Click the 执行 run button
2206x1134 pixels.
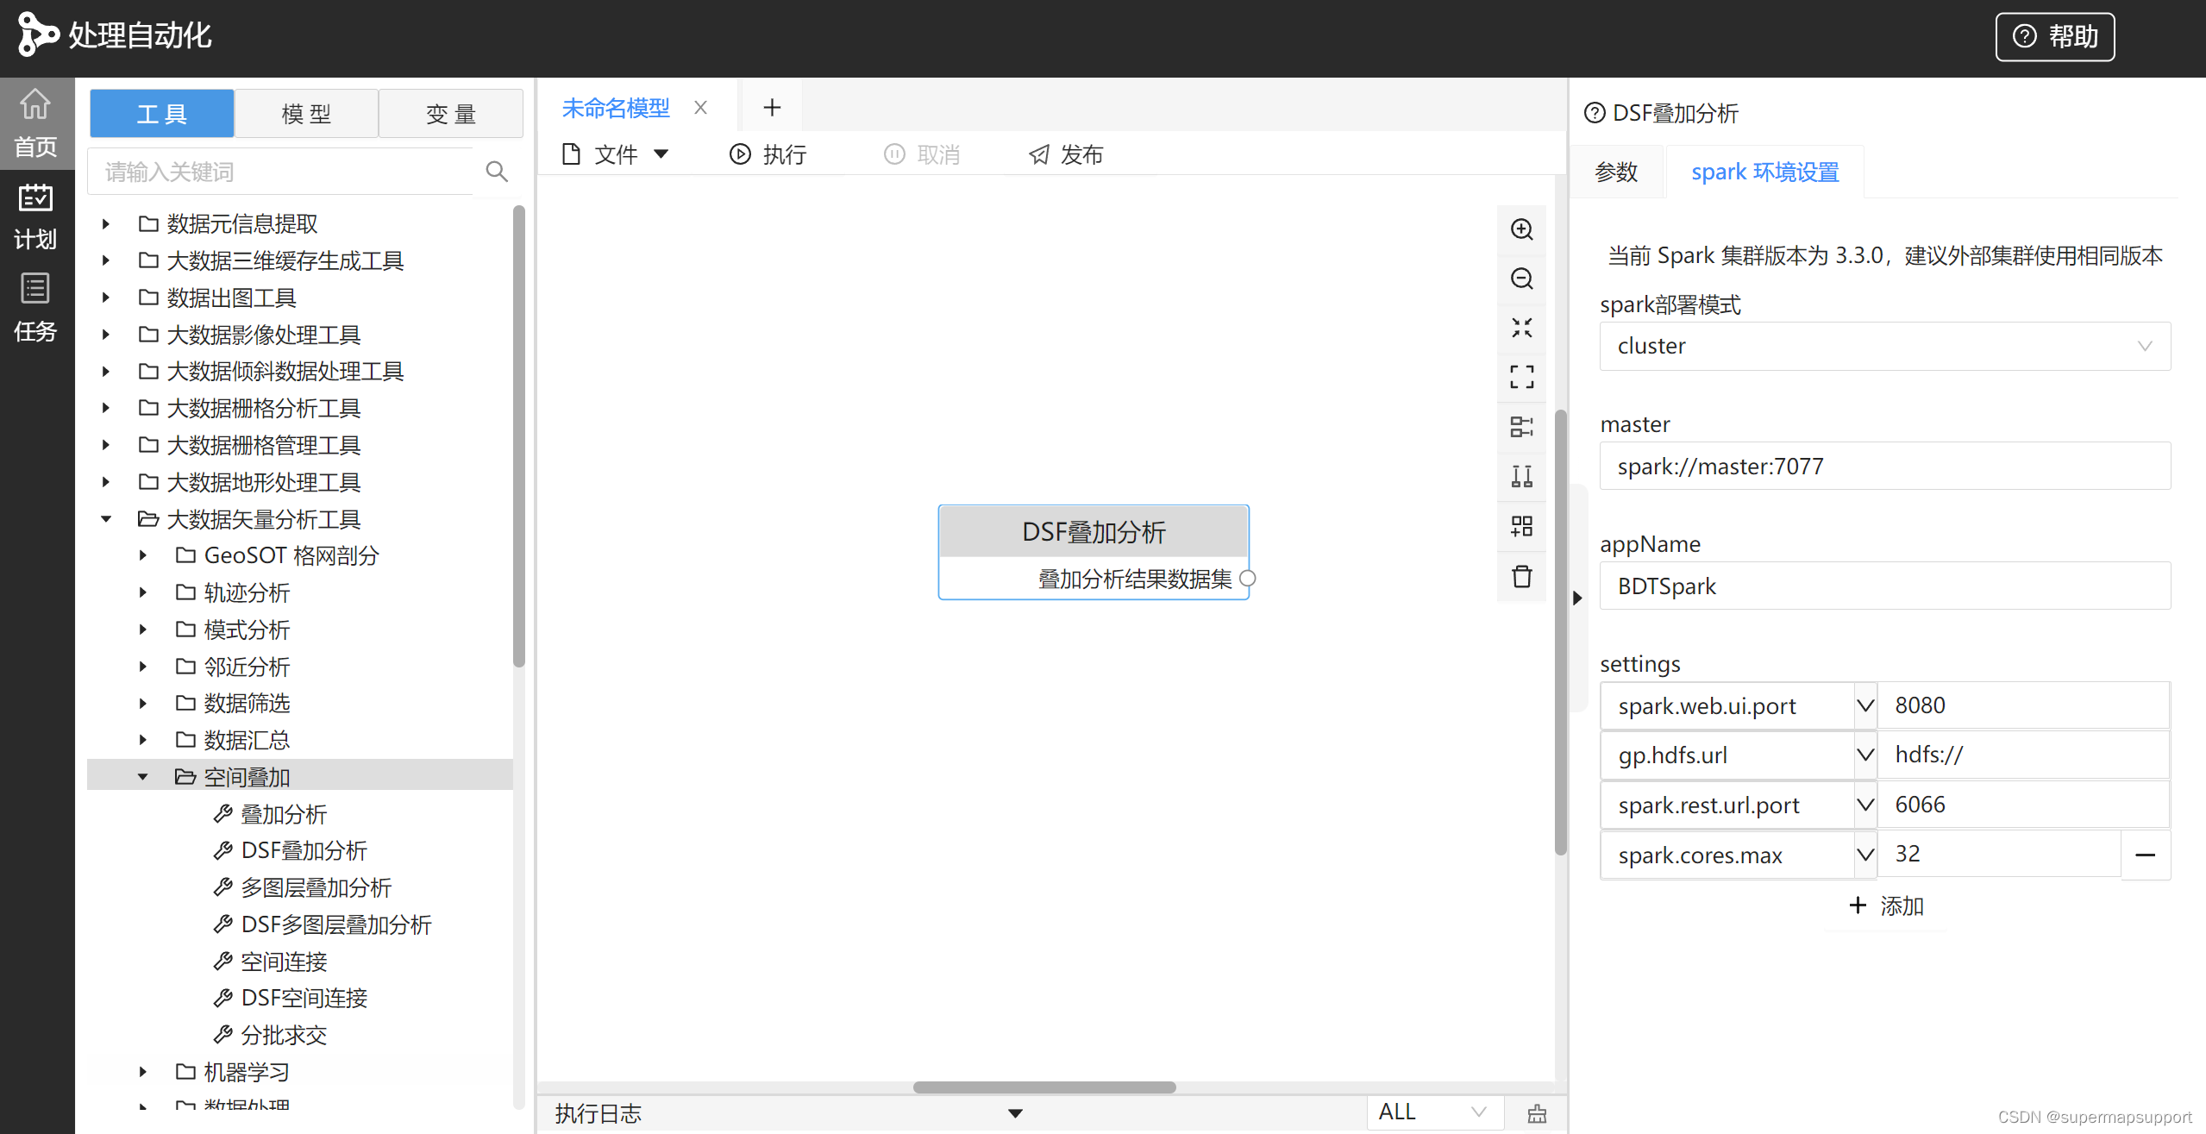768,154
